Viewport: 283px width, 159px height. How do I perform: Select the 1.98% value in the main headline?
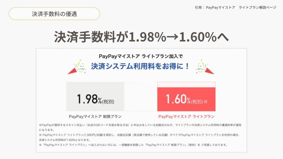(146, 38)
